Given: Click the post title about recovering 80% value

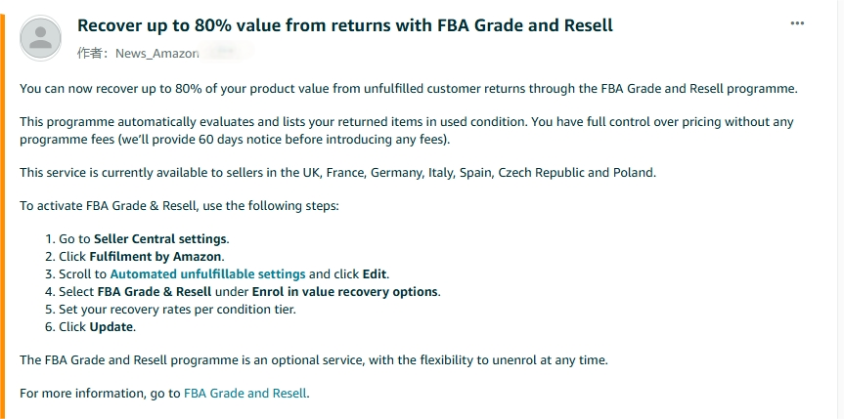Looking at the screenshot, I should click(x=345, y=25).
